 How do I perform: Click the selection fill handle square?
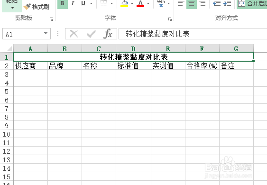click(253, 61)
